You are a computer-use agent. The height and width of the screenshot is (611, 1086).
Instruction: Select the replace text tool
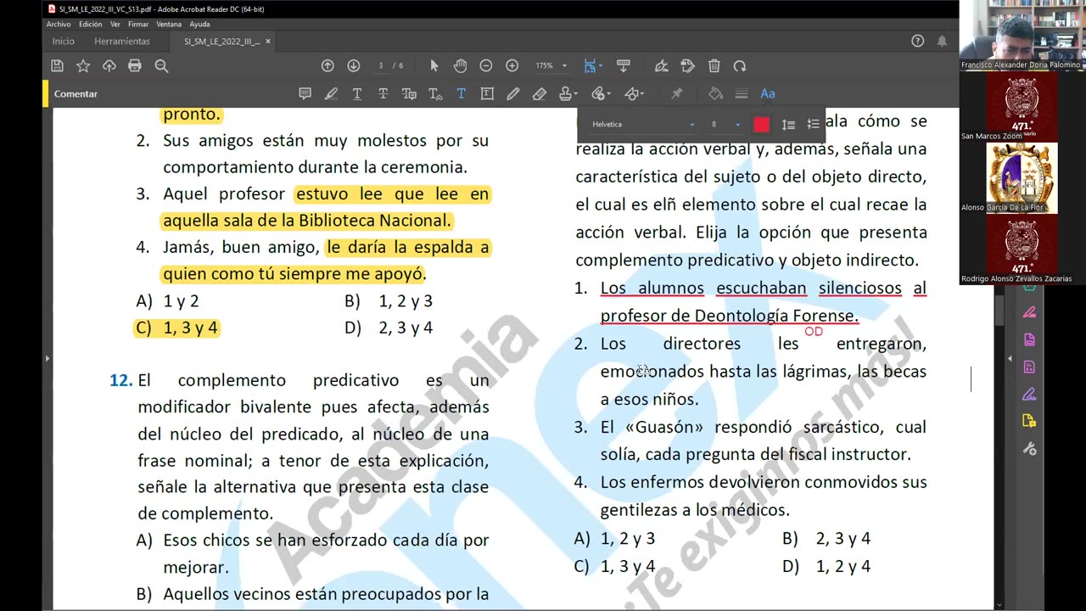tap(409, 94)
